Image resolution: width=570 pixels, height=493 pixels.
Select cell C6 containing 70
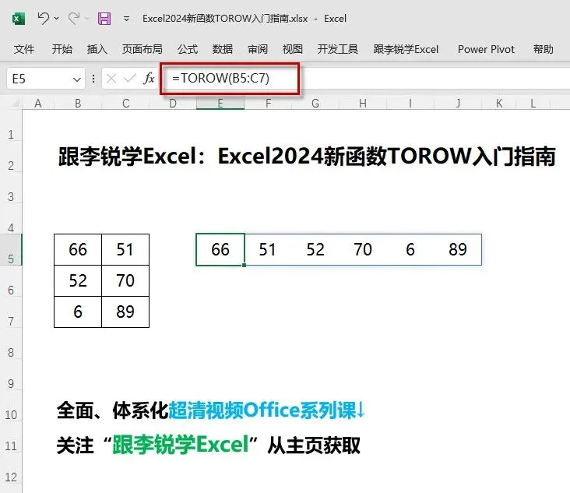(125, 280)
